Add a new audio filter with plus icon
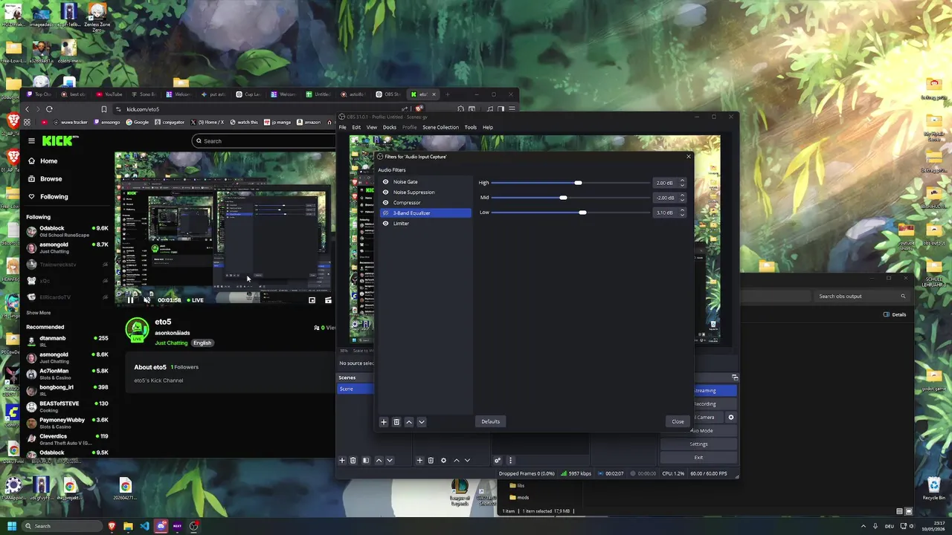Screen dimensions: 952x535 pos(384,422)
